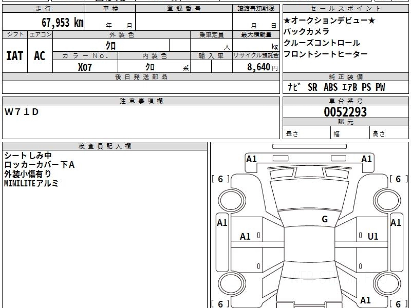Select the 外装小傷有り inspector note
Screen dimensions: 411x308
[x=28, y=174]
